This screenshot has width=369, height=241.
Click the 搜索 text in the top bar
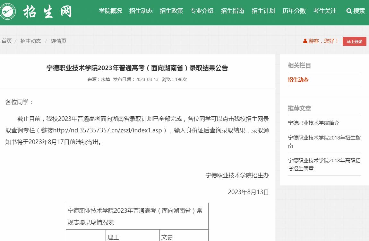tap(359, 11)
